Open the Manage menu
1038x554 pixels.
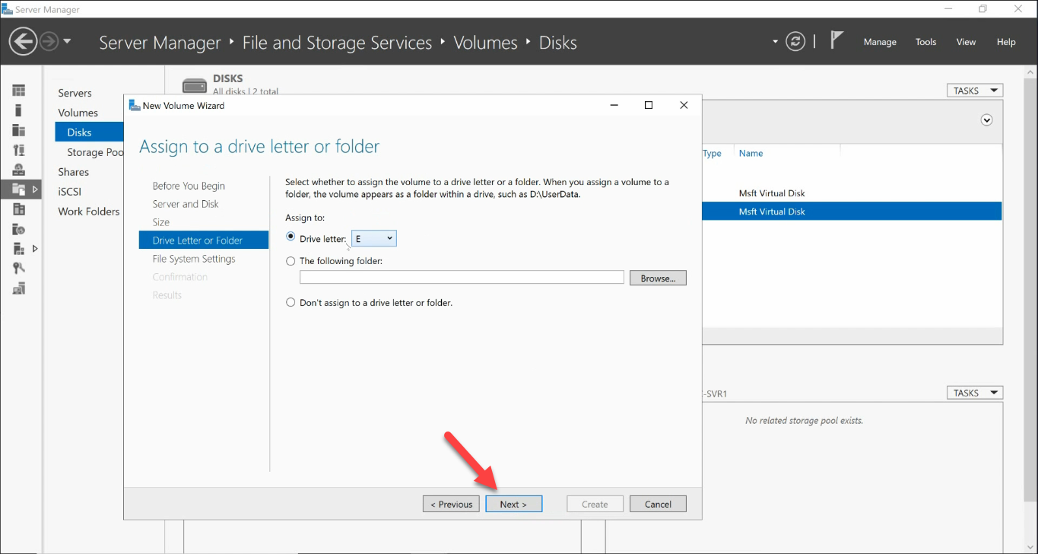[x=880, y=42]
